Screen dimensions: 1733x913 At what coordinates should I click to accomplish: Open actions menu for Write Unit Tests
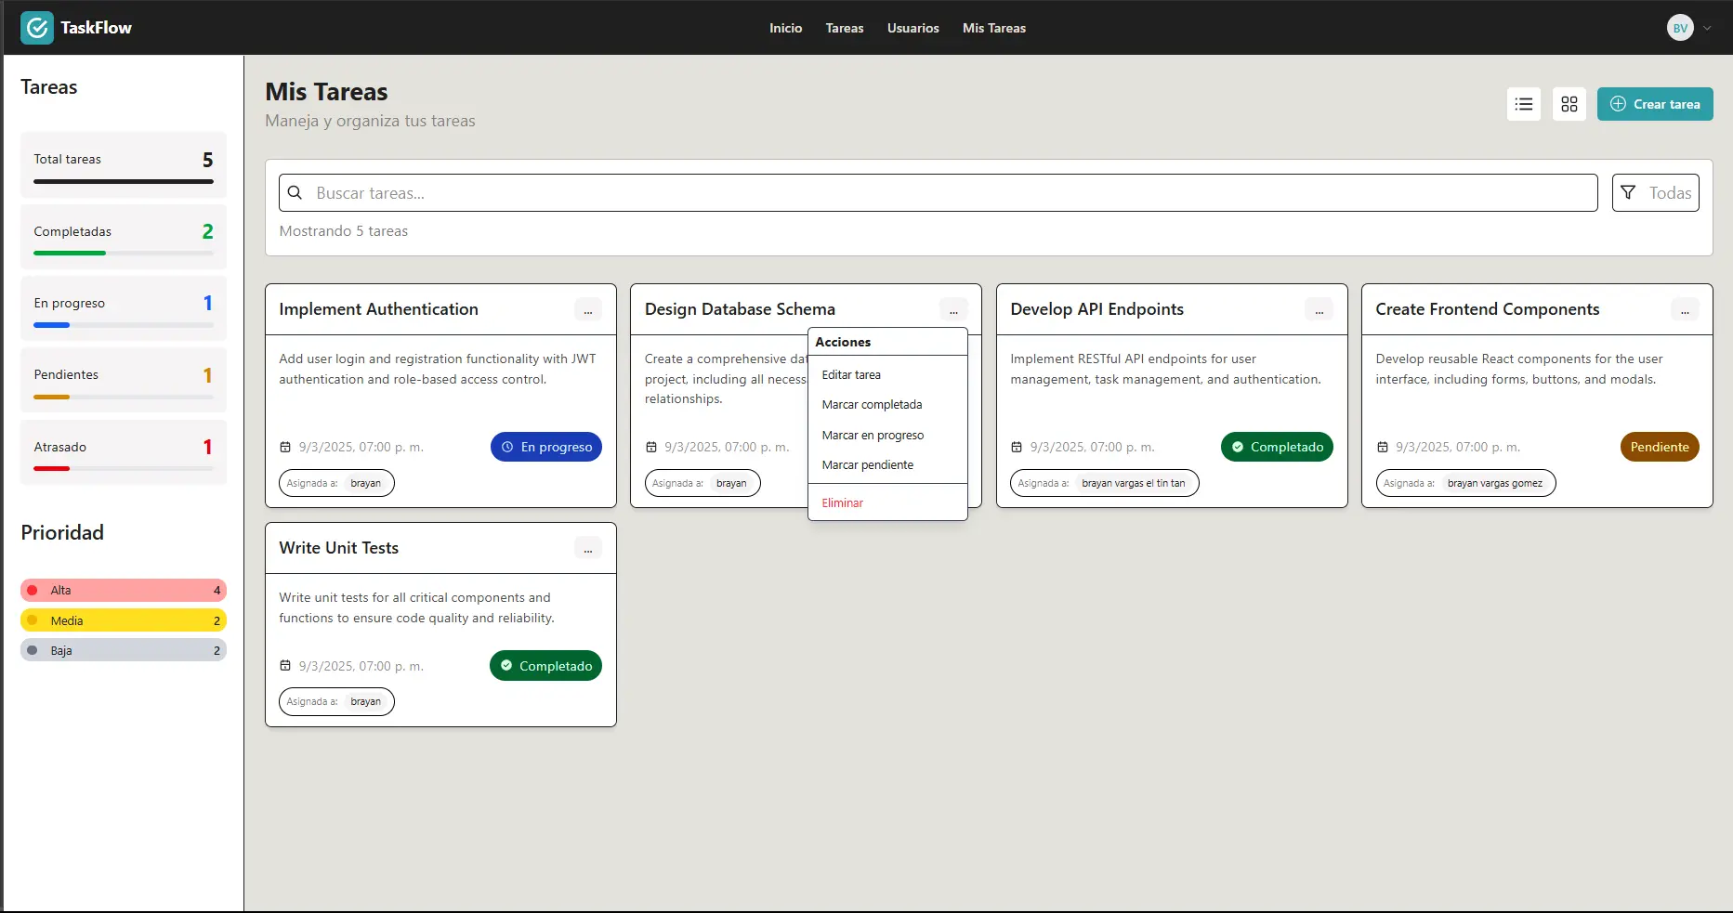588,549
